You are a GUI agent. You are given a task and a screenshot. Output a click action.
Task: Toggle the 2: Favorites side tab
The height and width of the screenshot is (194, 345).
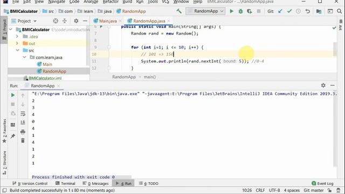coord(4,131)
